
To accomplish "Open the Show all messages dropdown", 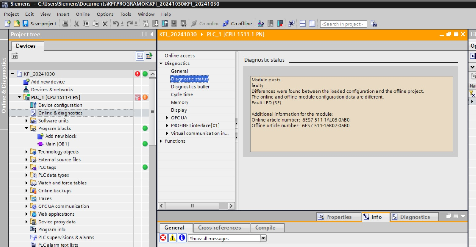I will coord(263,238).
